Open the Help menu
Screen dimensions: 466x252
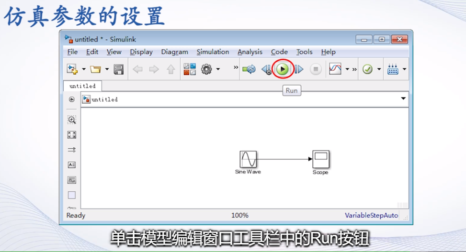click(x=328, y=52)
